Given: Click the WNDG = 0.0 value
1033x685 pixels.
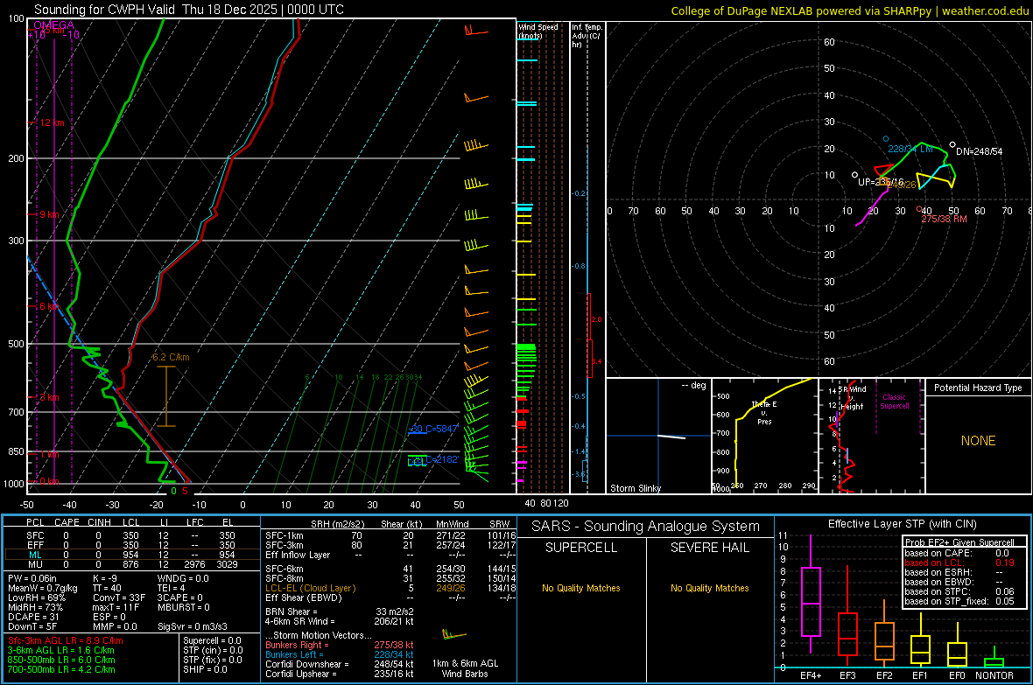Looking at the screenshot, I should click(x=183, y=578).
